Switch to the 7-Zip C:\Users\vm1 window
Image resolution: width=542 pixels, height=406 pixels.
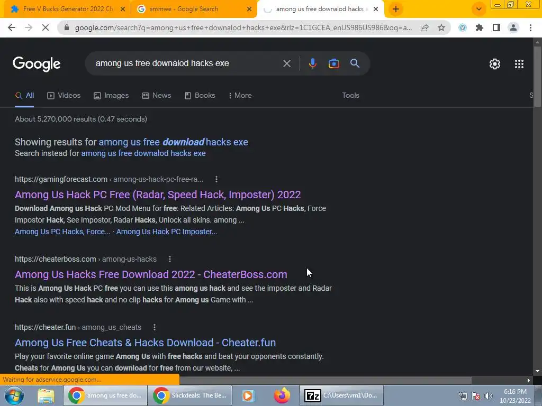point(341,395)
